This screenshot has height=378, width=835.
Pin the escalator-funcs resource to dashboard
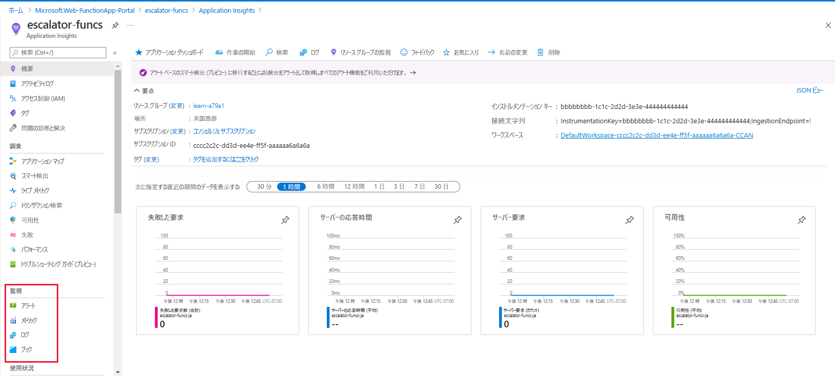(116, 25)
